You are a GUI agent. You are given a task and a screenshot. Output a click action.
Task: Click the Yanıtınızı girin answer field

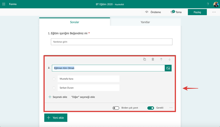[112, 42]
